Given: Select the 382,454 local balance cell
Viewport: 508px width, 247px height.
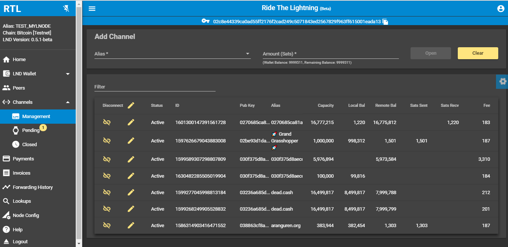Looking at the screenshot, I should coord(356,225).
